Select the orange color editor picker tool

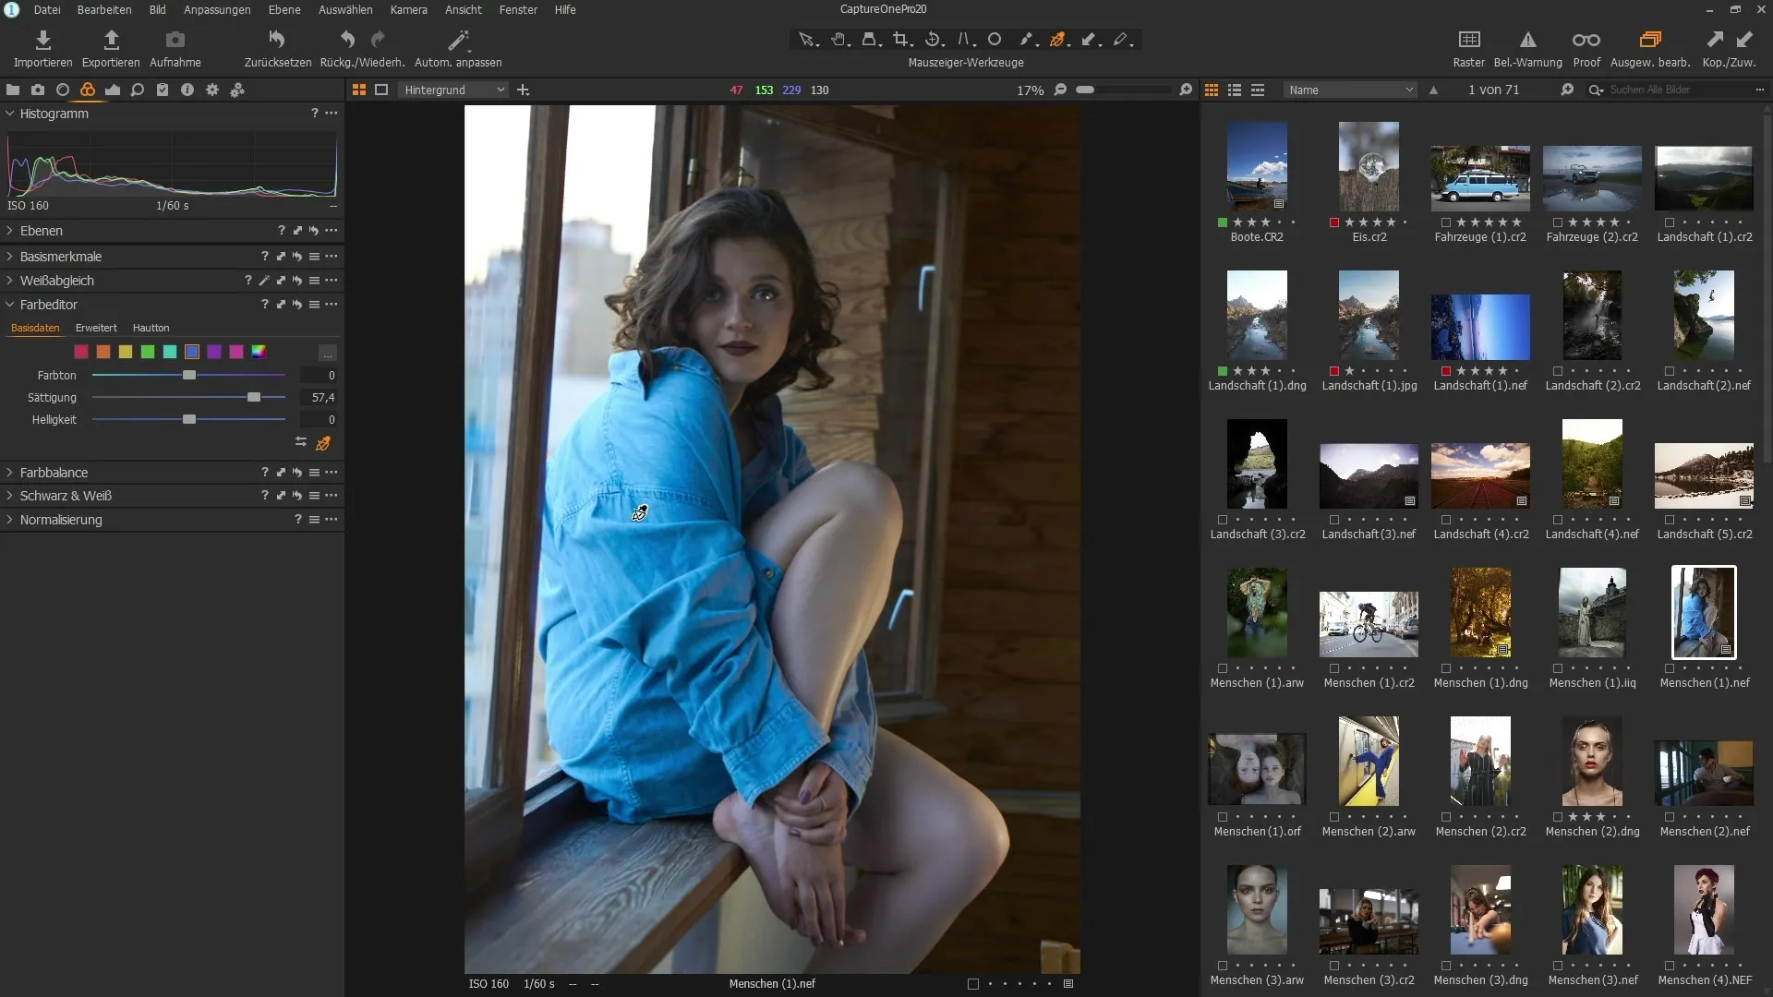point(1058,40)
